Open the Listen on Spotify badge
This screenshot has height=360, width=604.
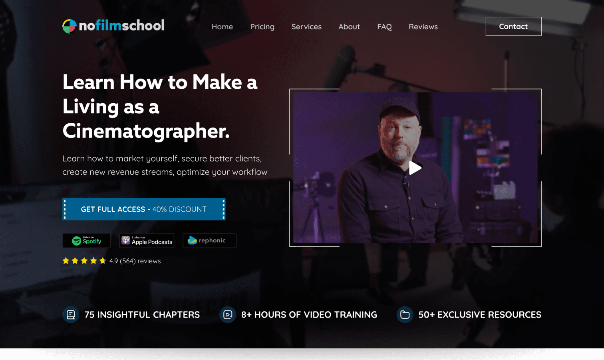tap(87, 240)
